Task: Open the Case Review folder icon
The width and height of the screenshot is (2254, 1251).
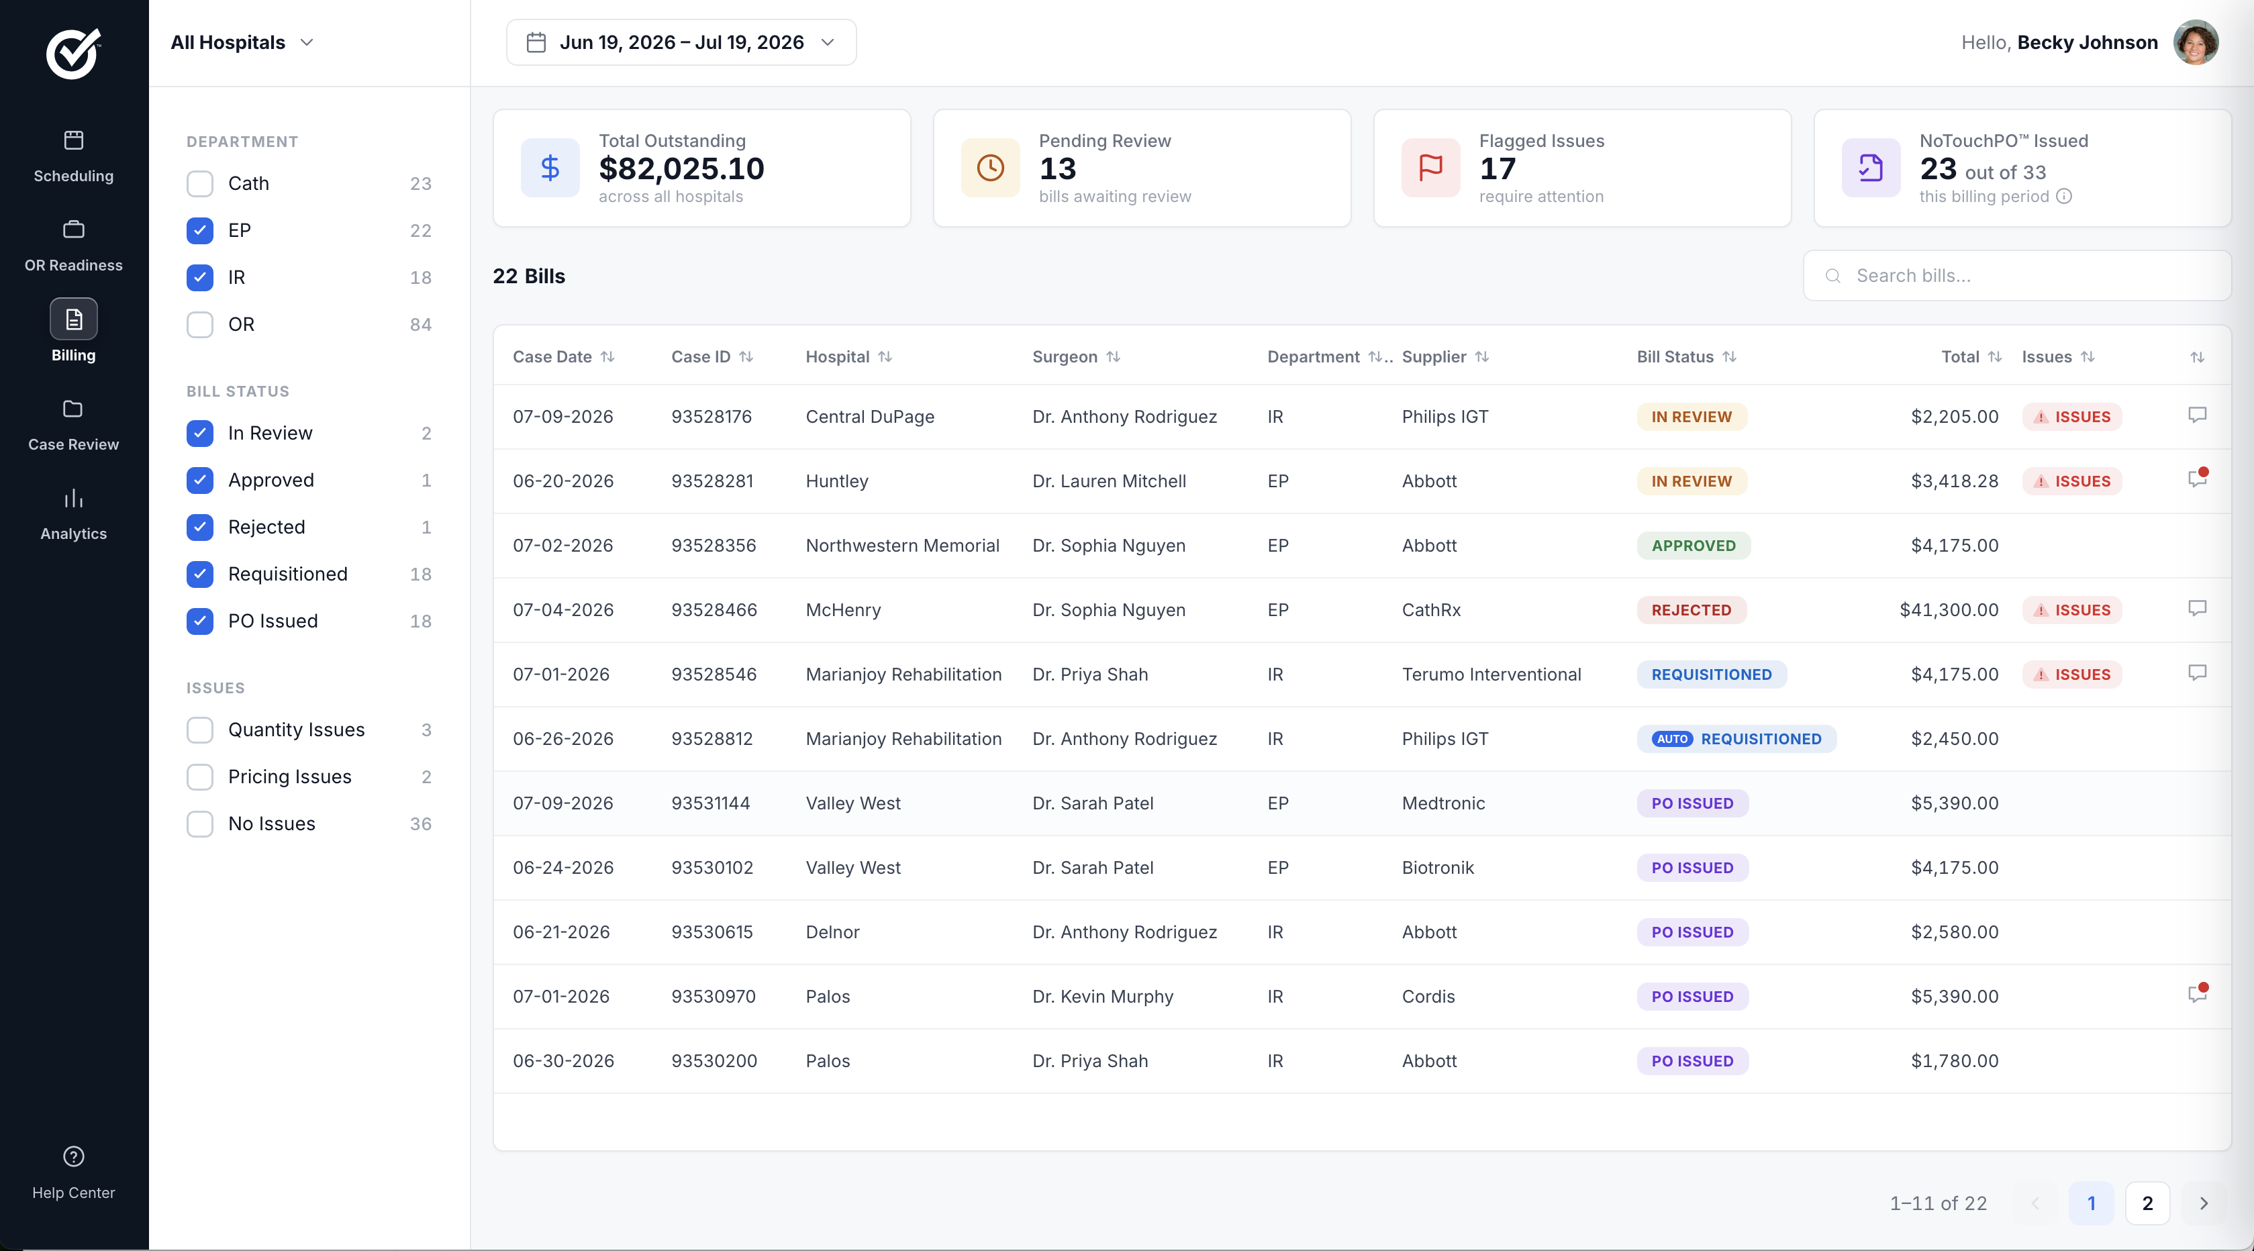Action: pos(74,409)
